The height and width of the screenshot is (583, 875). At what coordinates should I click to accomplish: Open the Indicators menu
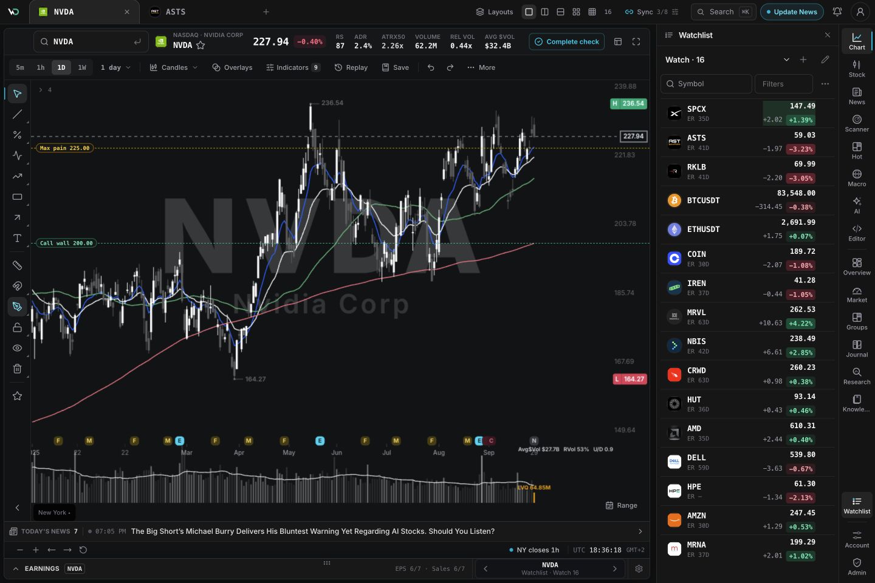[x=293, y=67]
